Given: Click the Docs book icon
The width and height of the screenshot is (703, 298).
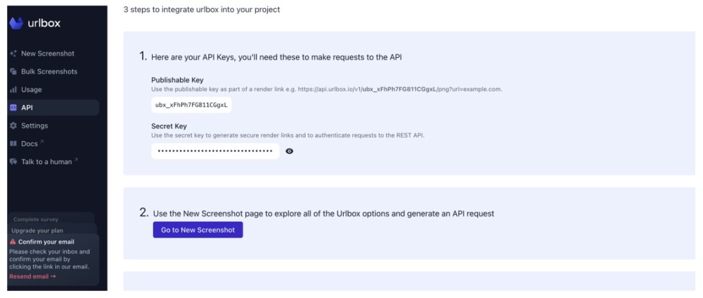Looking at the screenshot, I should 13,144.
